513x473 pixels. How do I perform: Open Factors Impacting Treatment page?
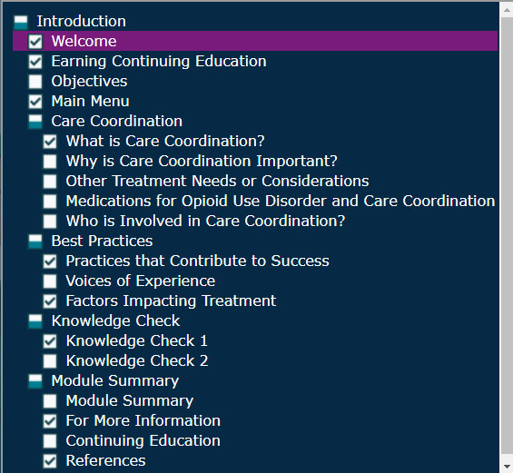tap(171, 301)
